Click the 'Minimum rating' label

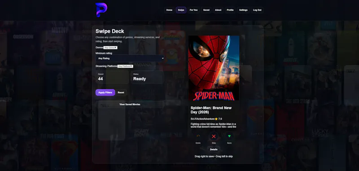coord(104,53)
